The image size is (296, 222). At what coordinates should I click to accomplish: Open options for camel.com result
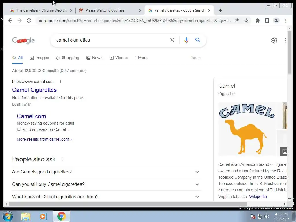61,82
